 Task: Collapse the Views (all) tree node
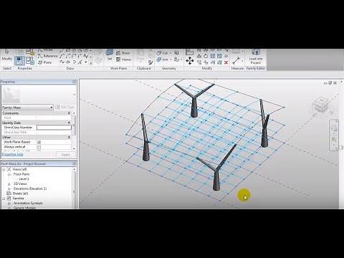[x=4, y=169]
